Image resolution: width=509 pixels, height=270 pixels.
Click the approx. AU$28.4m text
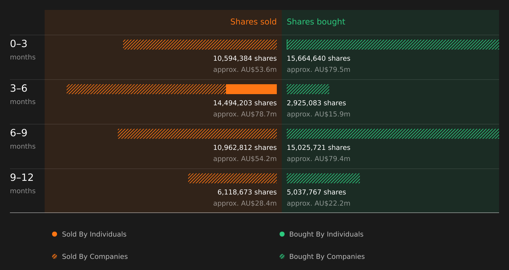pos(245,203)
